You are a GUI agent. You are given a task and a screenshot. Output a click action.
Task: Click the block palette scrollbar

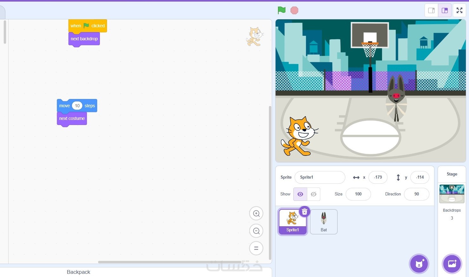click(5, 32)
